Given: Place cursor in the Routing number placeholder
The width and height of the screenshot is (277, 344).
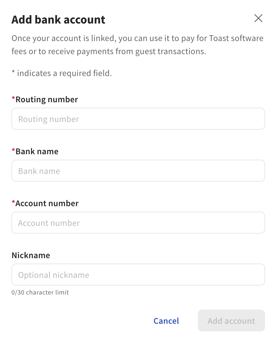Looking at the screenshot, I should [x=48, y=119].
